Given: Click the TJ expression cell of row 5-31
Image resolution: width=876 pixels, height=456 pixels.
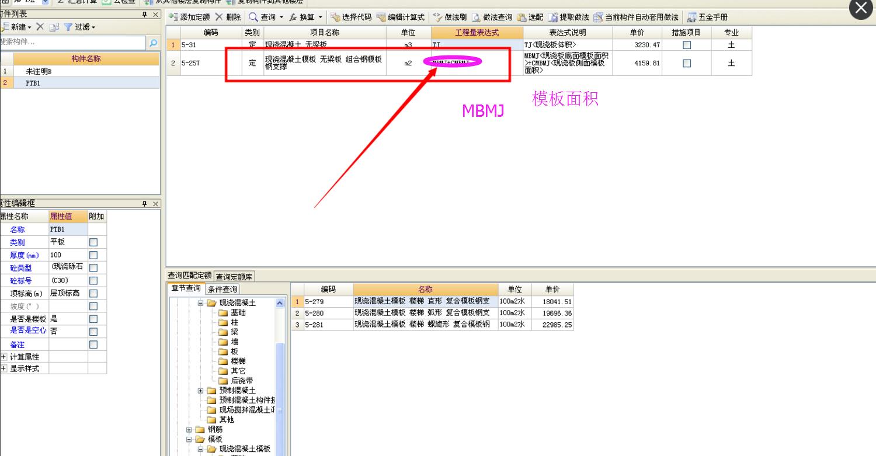Looking at the screenshot, I should pos(477,45).
